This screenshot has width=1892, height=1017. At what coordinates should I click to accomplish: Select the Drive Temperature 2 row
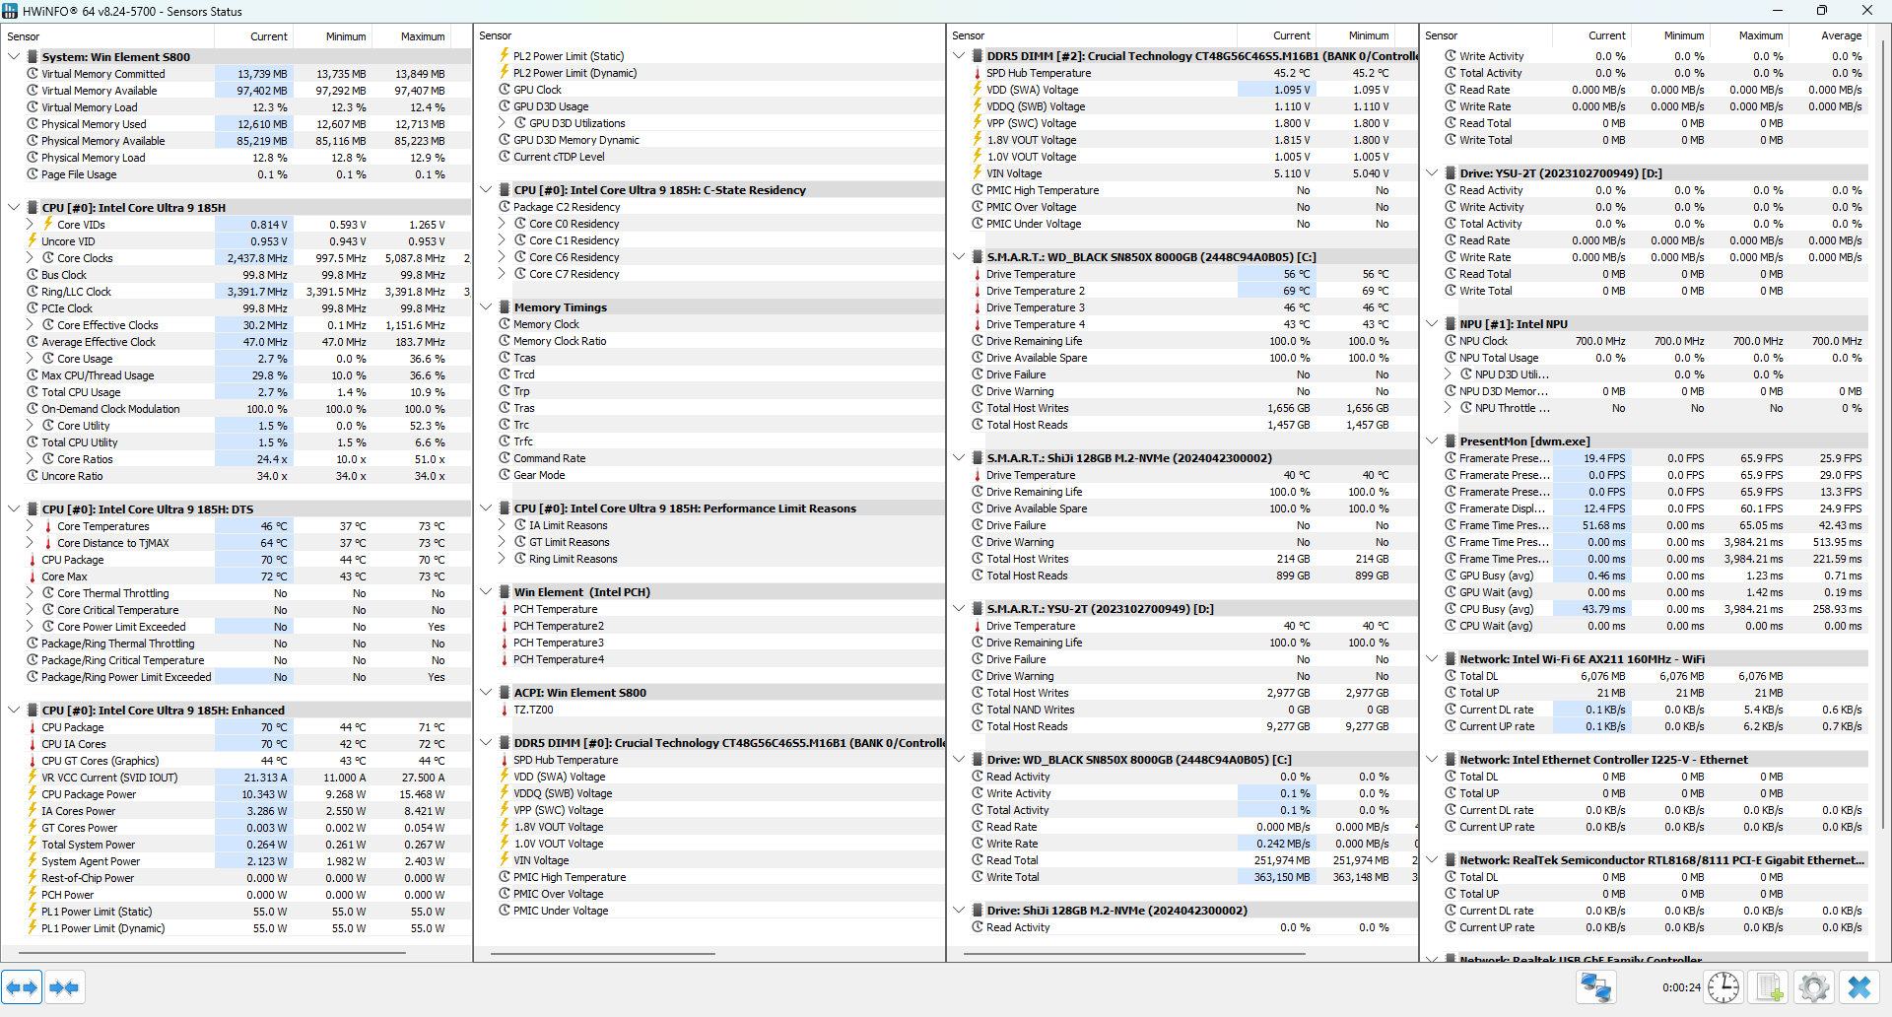[x=1035, y=291]
